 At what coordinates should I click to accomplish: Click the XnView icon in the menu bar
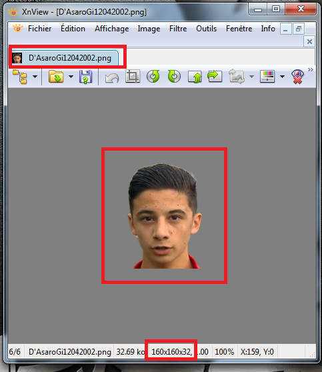click(17, 28)
